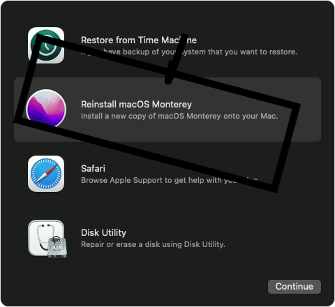Click the hard drive graphic in Disk Utility icon

pyautogui.click(x=57, y=247)
